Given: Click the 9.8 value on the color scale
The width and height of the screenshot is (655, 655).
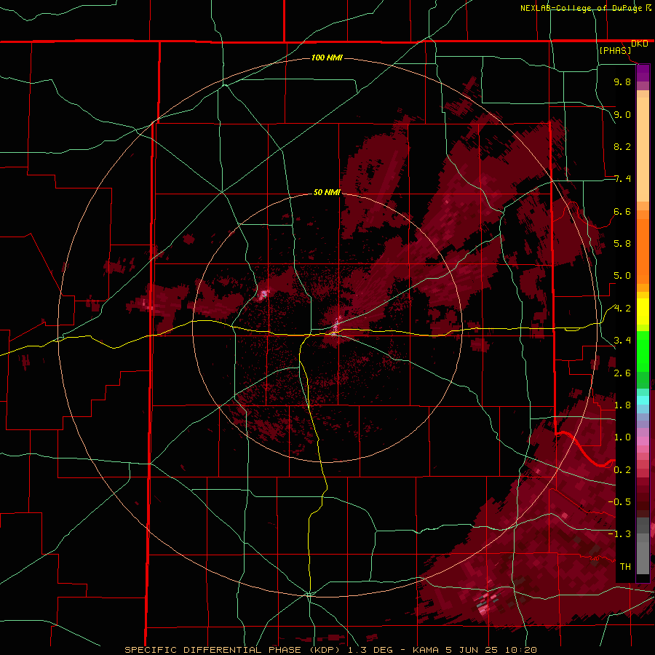Looking at the screenshot, I should click(x=622, y=82).
